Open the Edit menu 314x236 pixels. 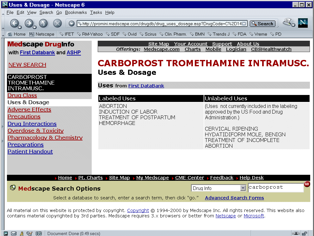21,12
